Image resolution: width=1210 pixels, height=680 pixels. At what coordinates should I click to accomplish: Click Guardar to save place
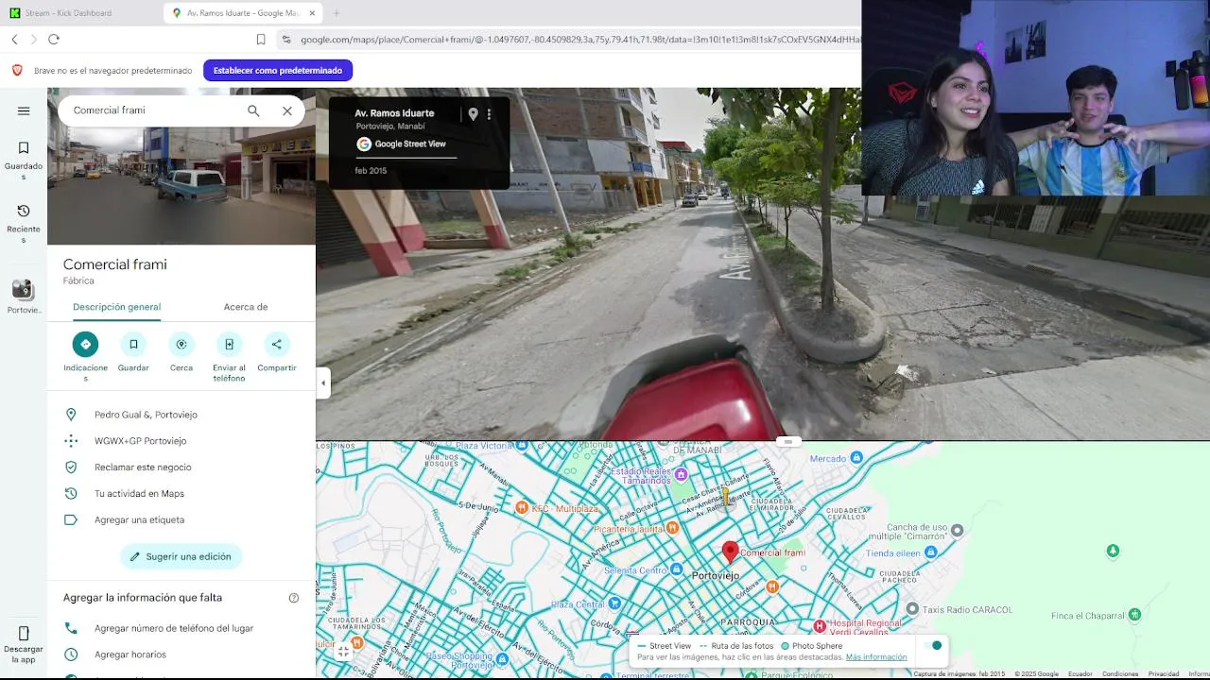pos(133,352)
